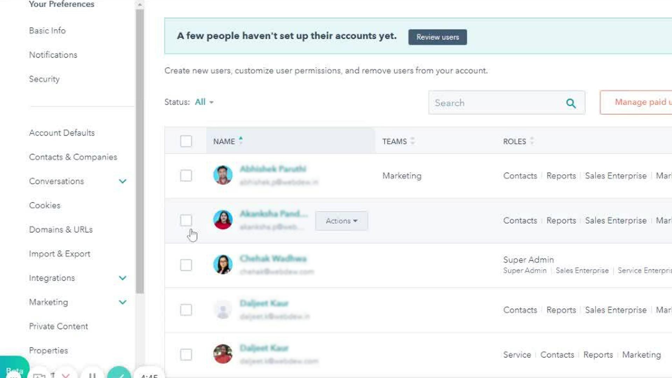Check the checkbox next to Abhishek Paruthi

[x=186, y=176]
